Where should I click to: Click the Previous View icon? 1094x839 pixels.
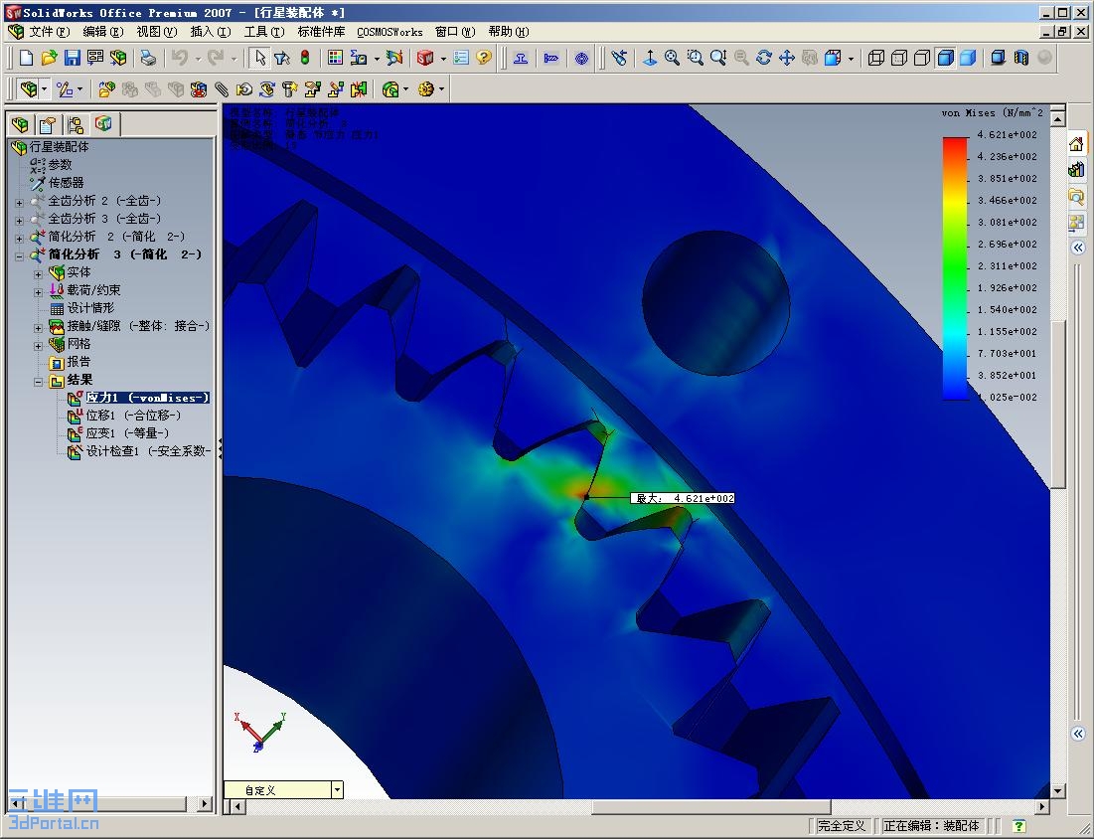point(619,58)
